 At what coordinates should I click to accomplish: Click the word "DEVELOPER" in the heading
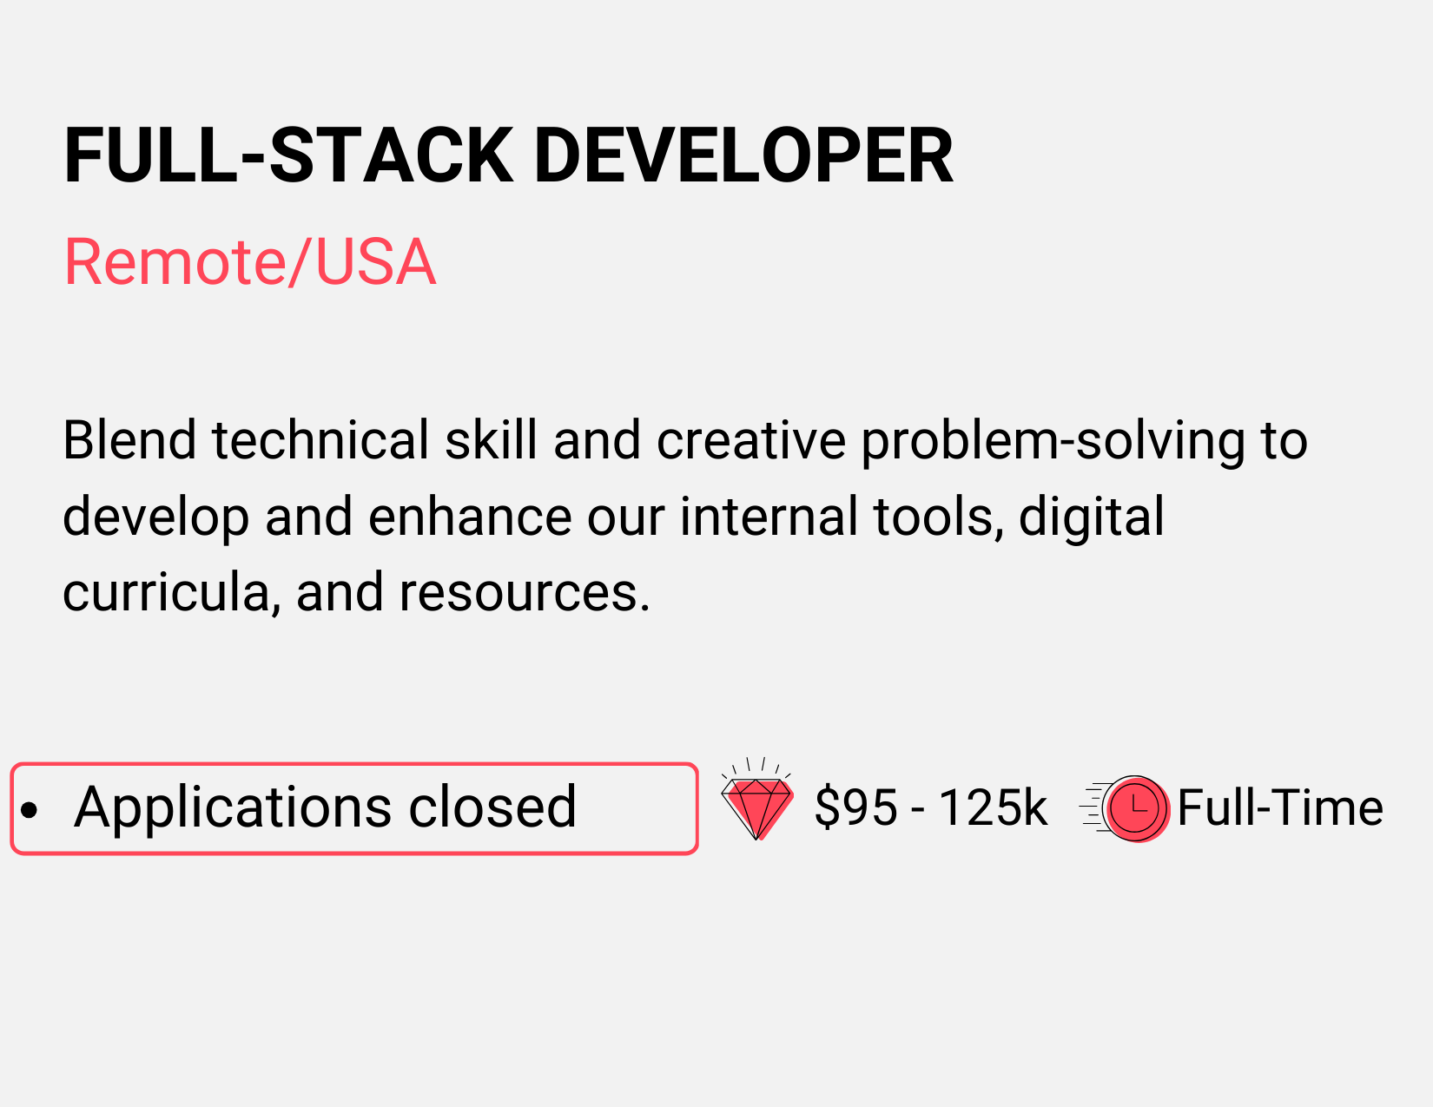pos(743,156)
